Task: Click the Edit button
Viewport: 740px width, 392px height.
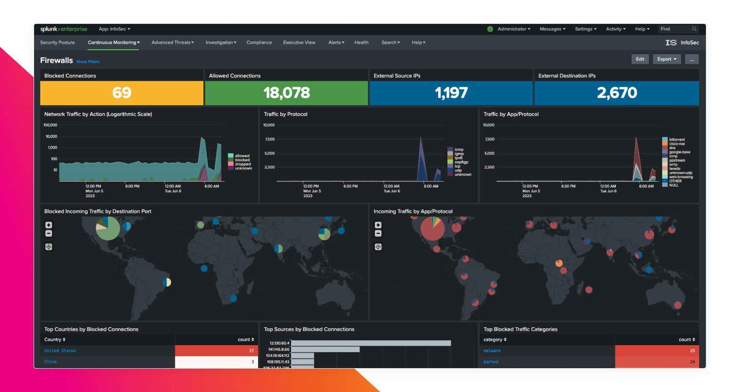Action: tap(640, 58)
